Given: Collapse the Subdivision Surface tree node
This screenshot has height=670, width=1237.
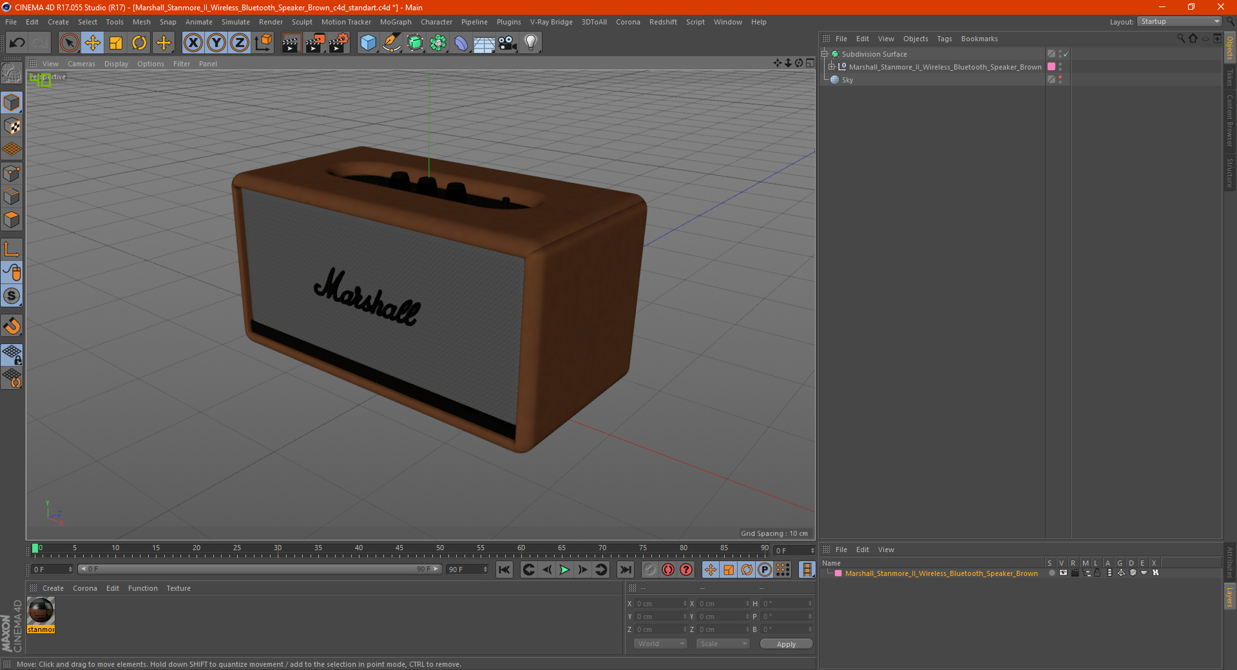Looking at the screenshot, I should point(825,54).
